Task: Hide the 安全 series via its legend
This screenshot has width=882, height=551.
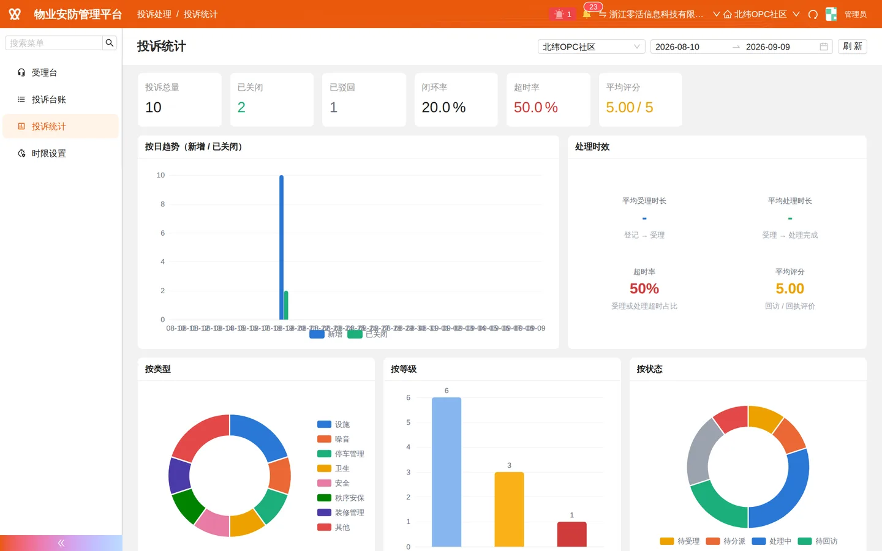Action: pyautogui.click(x=333, y=483)
